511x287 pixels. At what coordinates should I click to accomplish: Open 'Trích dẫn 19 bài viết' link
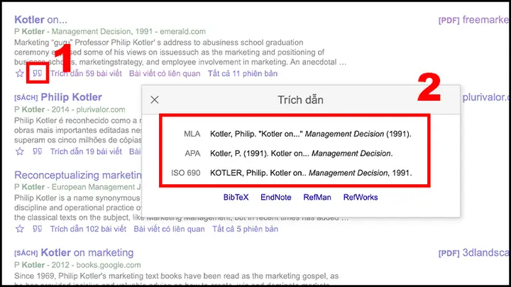tap(86, 152)
